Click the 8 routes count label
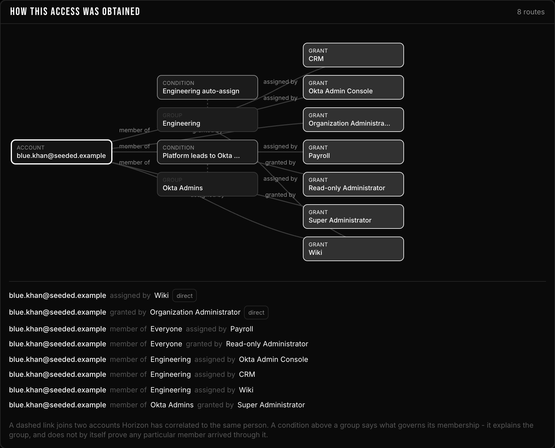Viewport: 555px width, 448px height. 531,12
